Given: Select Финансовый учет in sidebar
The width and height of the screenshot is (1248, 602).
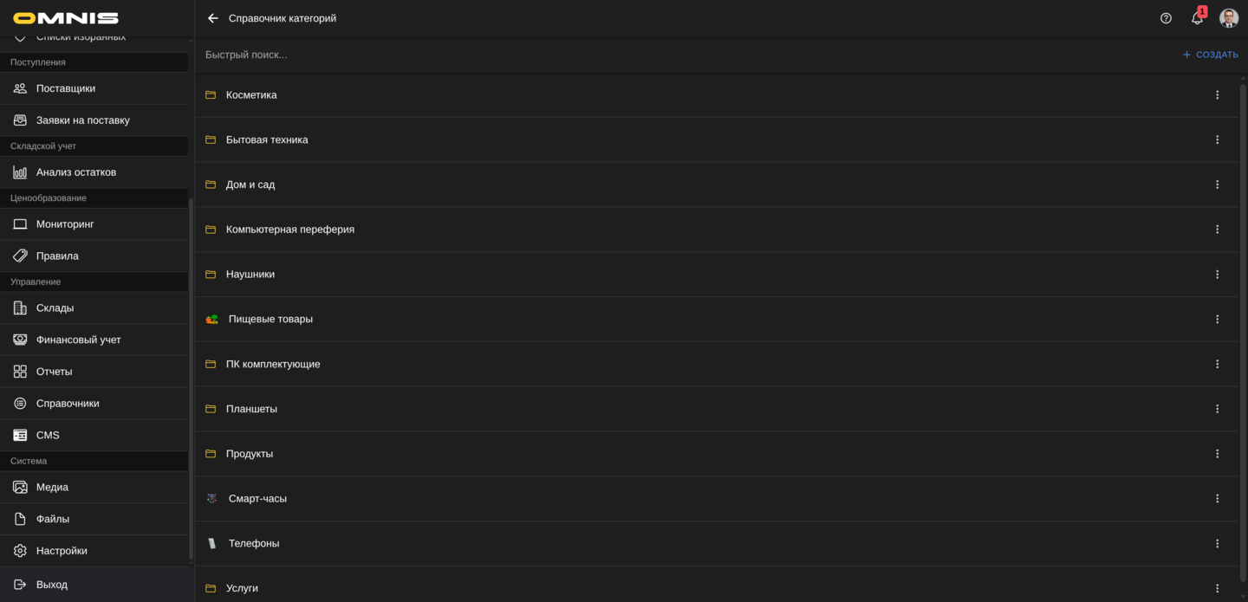Looking at the screenshot, I should pos(78,340).
